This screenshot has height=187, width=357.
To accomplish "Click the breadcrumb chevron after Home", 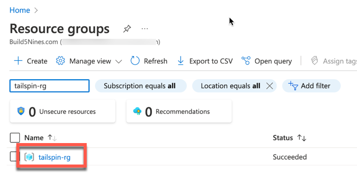I will click(36, 10).
